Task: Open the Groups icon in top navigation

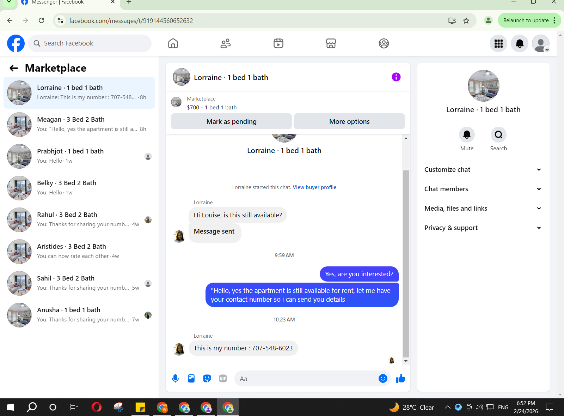Action: click(384, 43)
